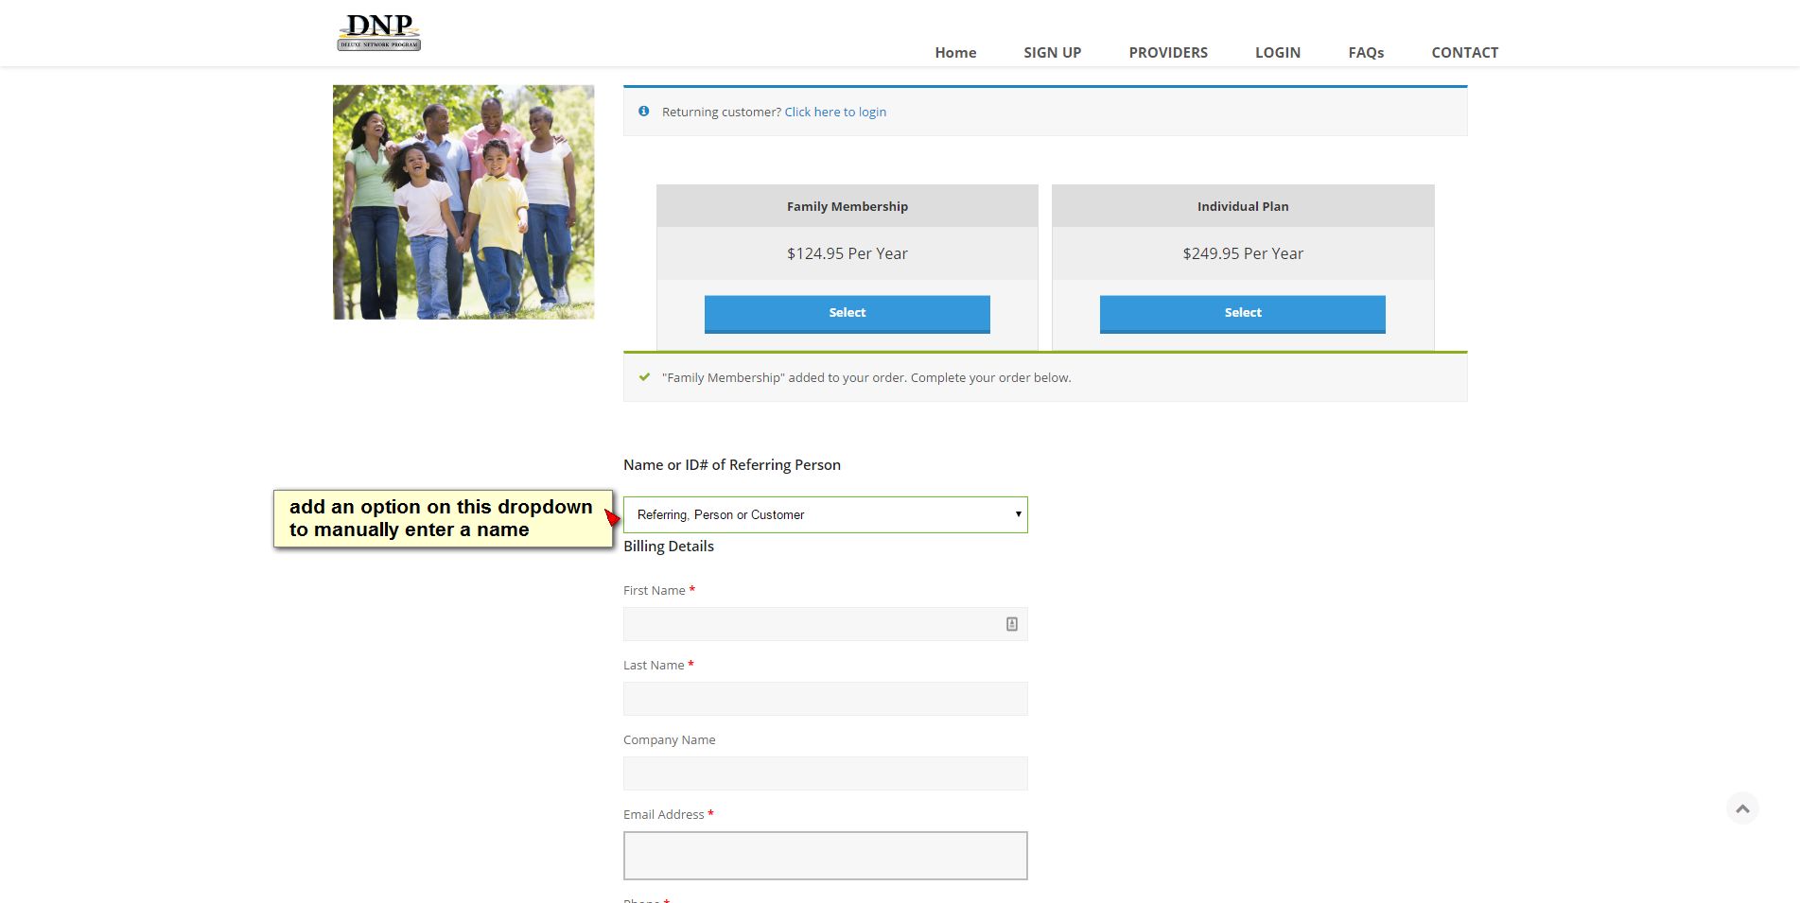Click the green checkmark in order notice
The height and width of the screenshot is (903, 1800).
coord(645,377)
